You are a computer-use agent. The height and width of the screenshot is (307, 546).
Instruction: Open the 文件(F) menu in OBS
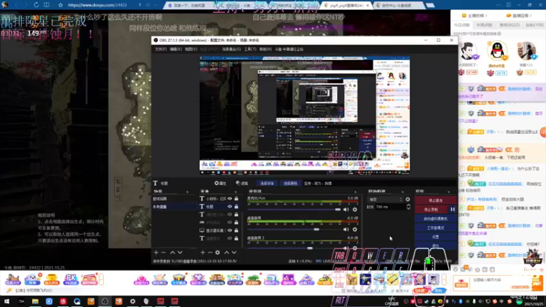tap(160, 49)
